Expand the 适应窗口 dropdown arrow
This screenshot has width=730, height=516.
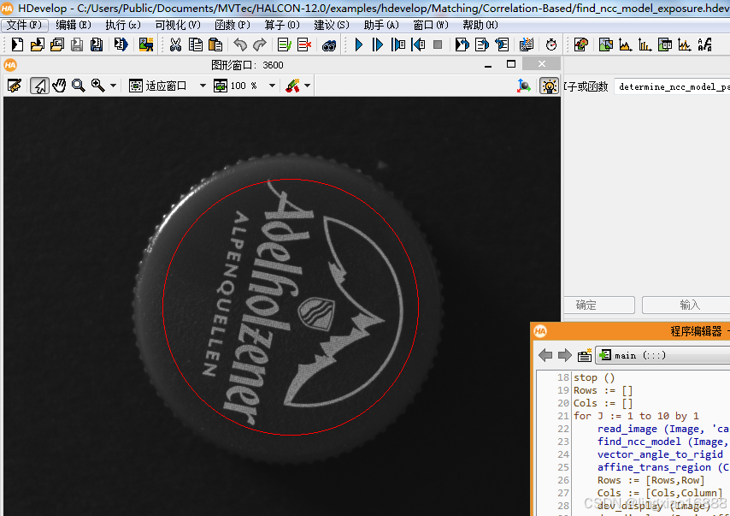click(203, 86)
